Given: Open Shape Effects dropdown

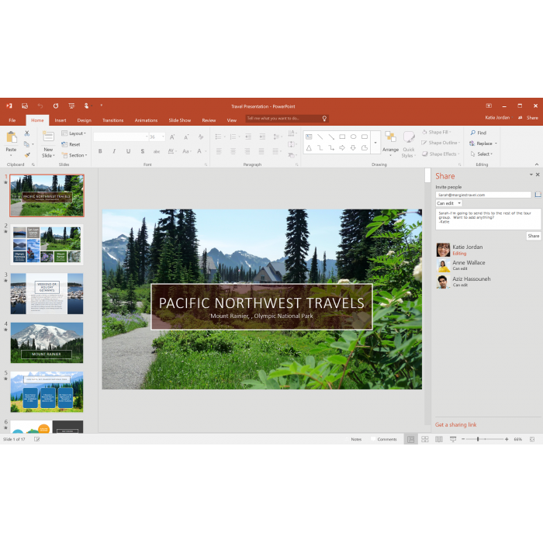Looking at the screenshot, I should tap(441, 154).
